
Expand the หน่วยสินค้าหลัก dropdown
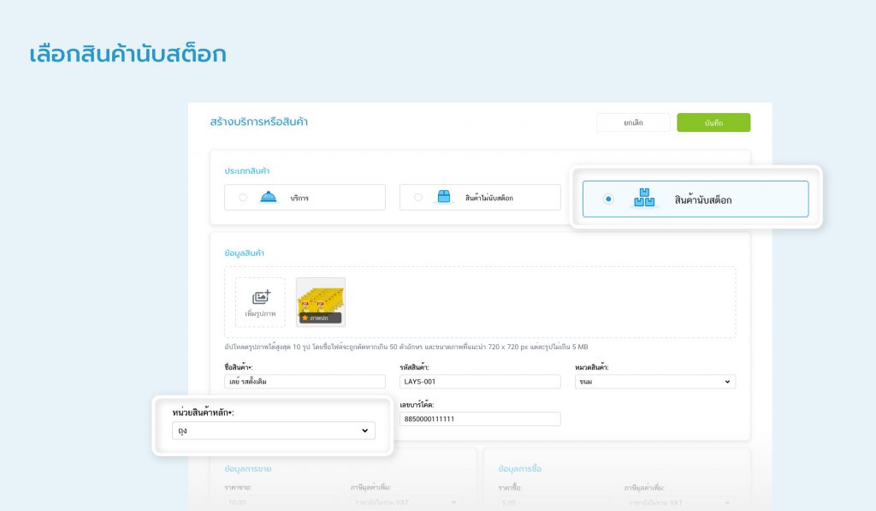click(273, 431)
